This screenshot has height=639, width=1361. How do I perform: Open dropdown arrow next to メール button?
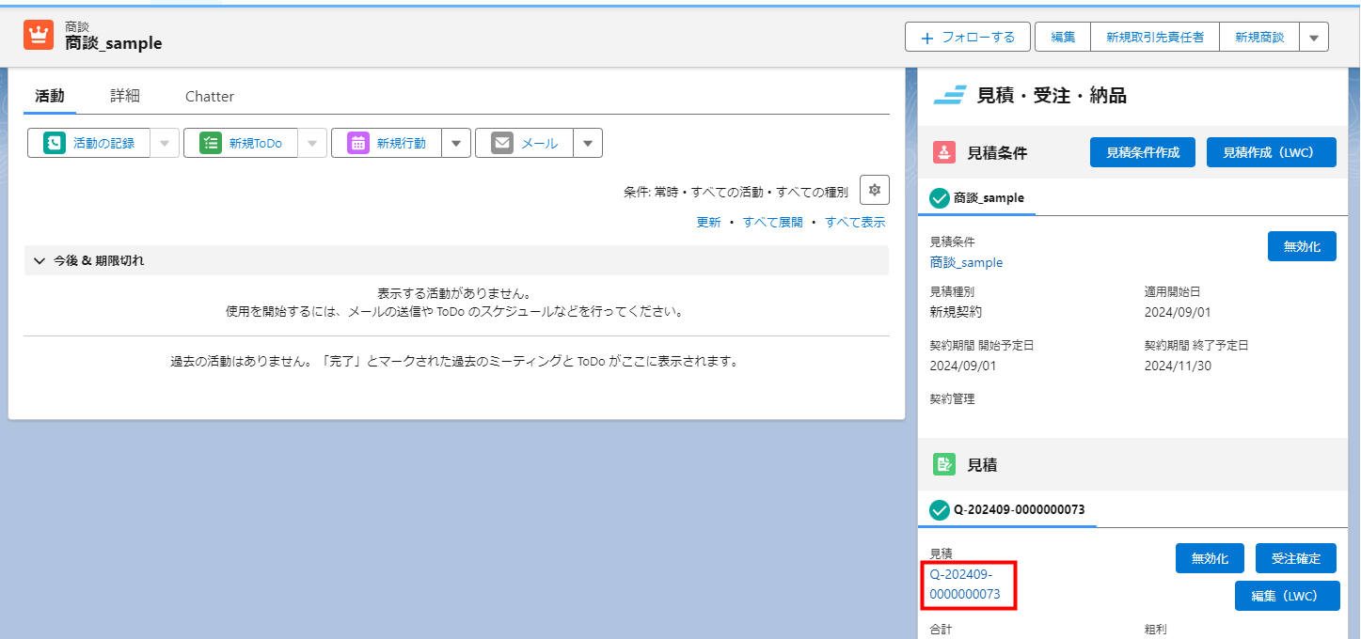click(x=587, y=143)
